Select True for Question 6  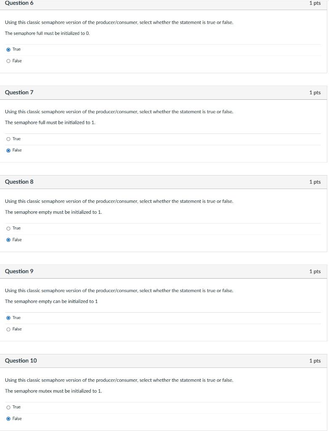pyautogui.click(x=8, y=50)
